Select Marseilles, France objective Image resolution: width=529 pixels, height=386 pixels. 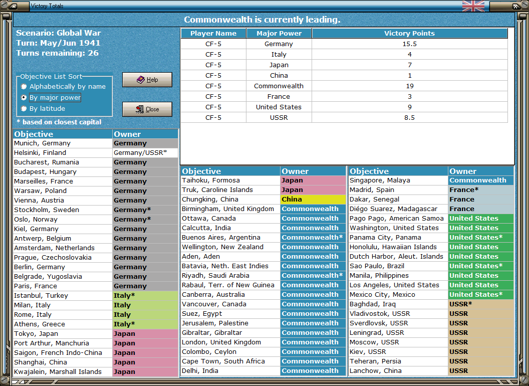(63, 181)
